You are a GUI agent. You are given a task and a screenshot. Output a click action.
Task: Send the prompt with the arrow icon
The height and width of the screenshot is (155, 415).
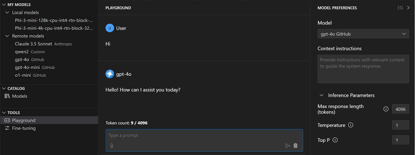point(287,146)
